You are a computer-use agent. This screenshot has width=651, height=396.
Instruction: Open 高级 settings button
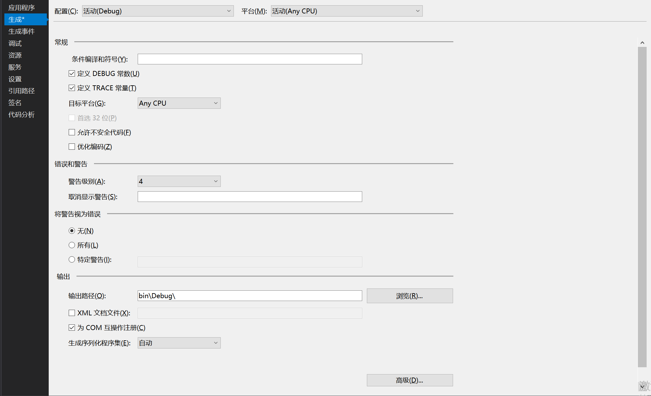(x=410, y=380)
